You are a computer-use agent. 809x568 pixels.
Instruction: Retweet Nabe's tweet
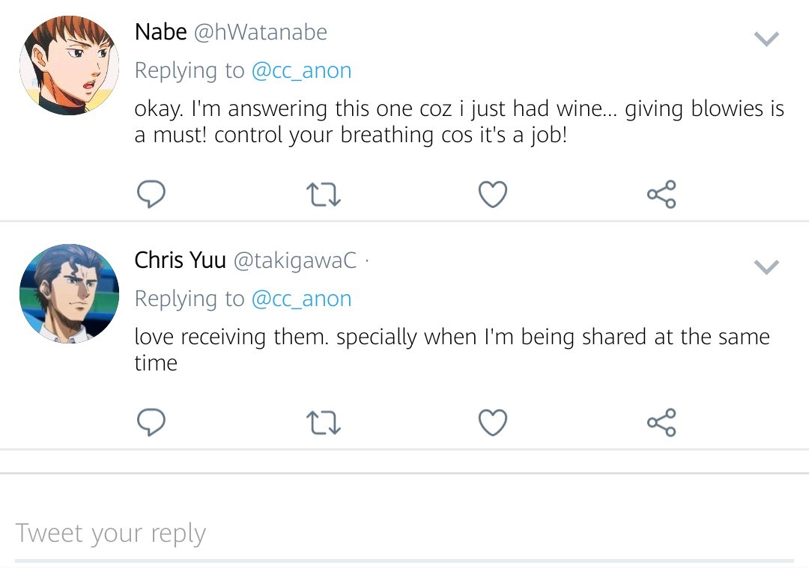(324, 195)
